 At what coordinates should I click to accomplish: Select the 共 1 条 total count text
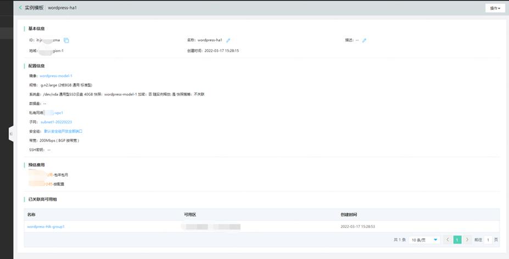pos(400,240)
